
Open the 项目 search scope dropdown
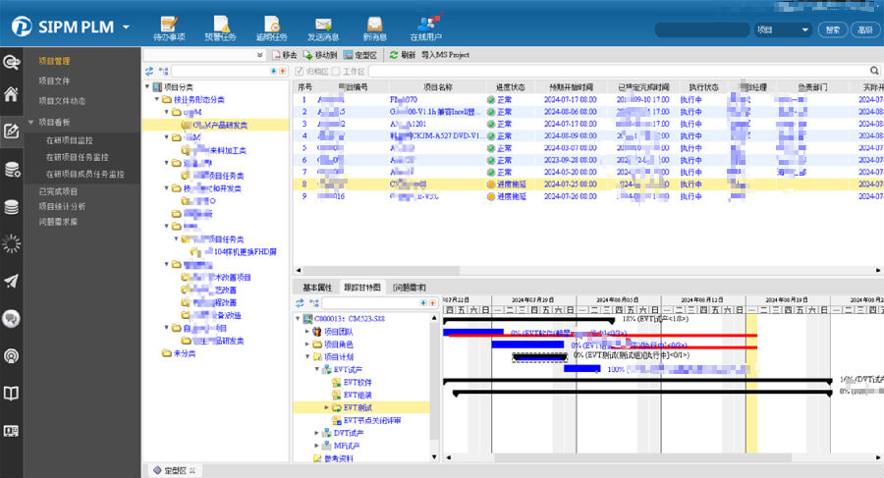782,30
